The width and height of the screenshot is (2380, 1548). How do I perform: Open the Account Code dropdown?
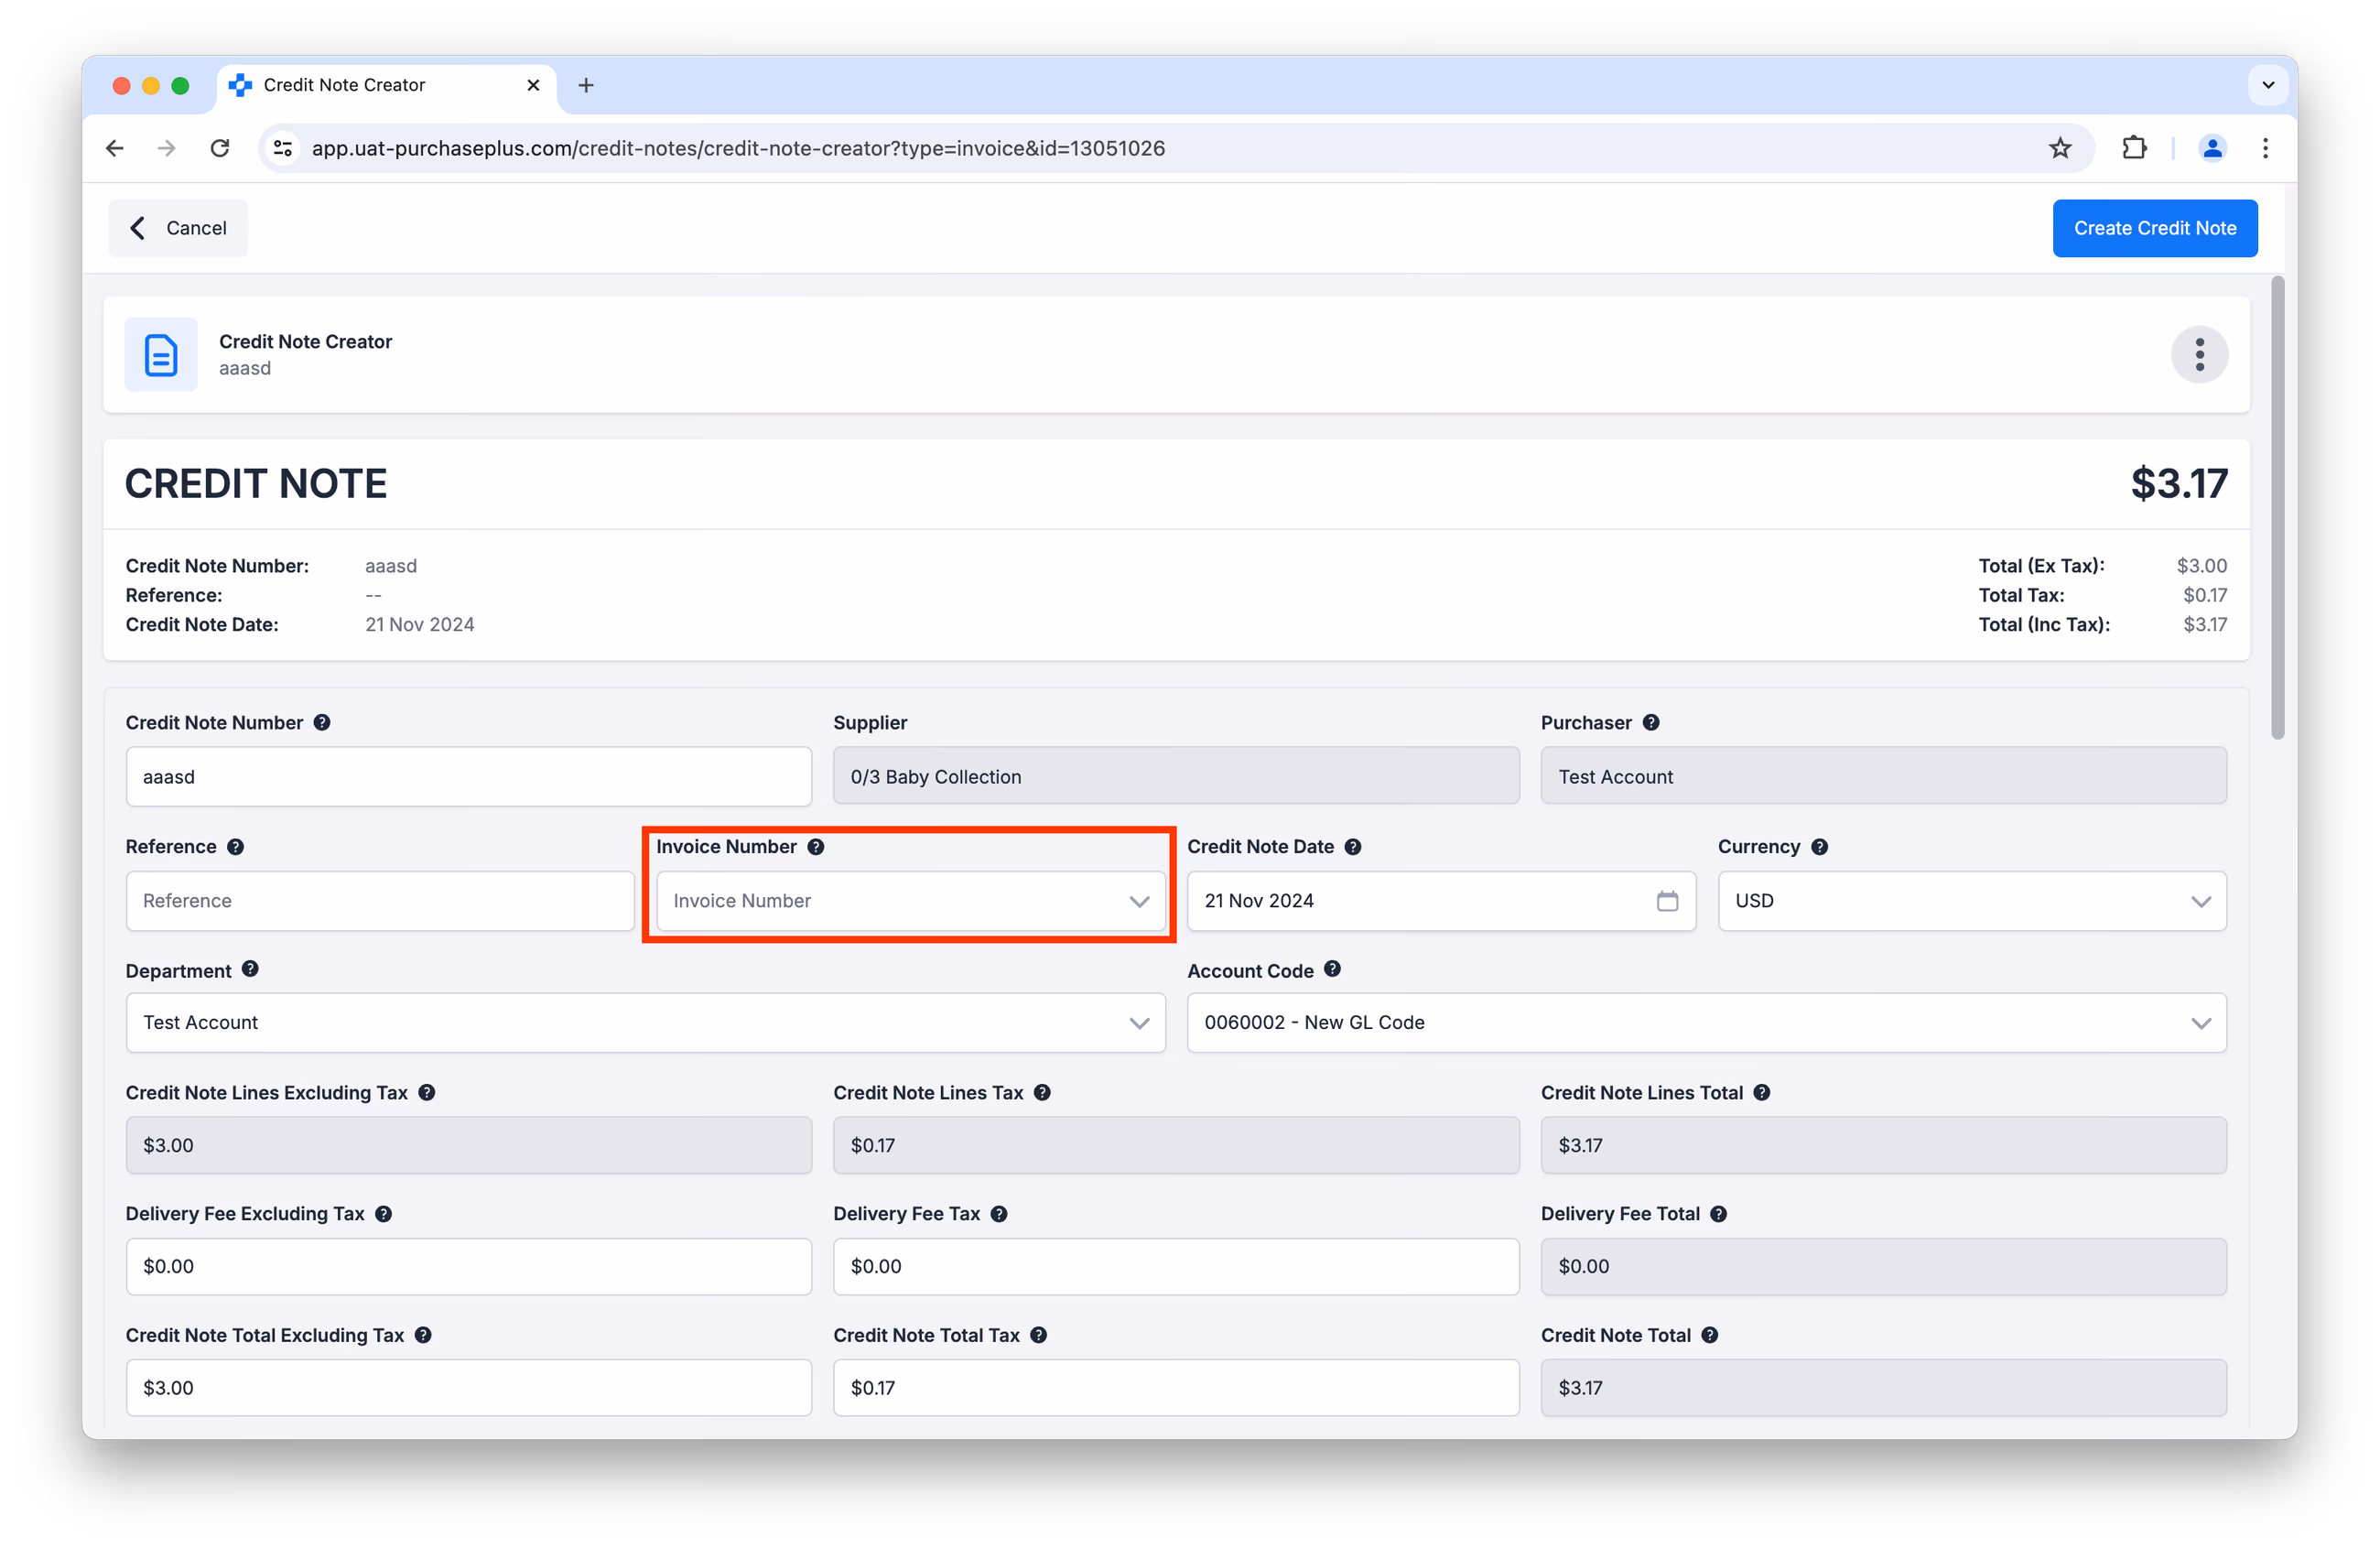click(1706, 1022)
